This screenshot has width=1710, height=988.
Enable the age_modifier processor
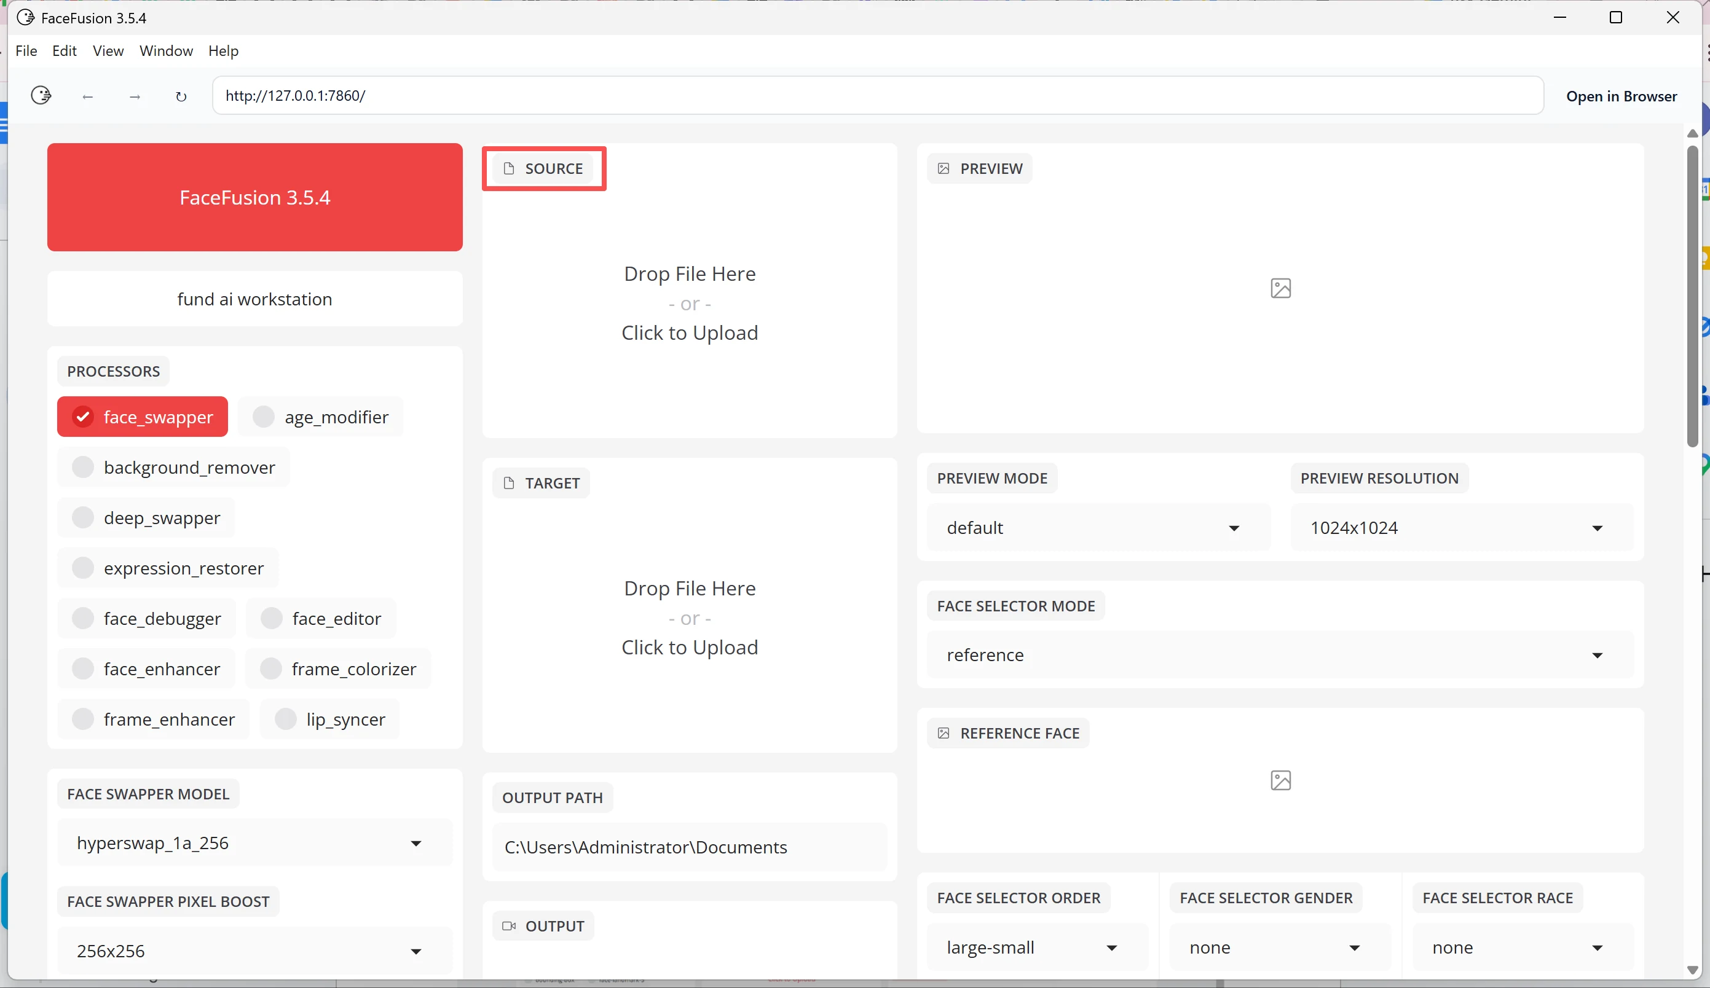click(321, 417)
